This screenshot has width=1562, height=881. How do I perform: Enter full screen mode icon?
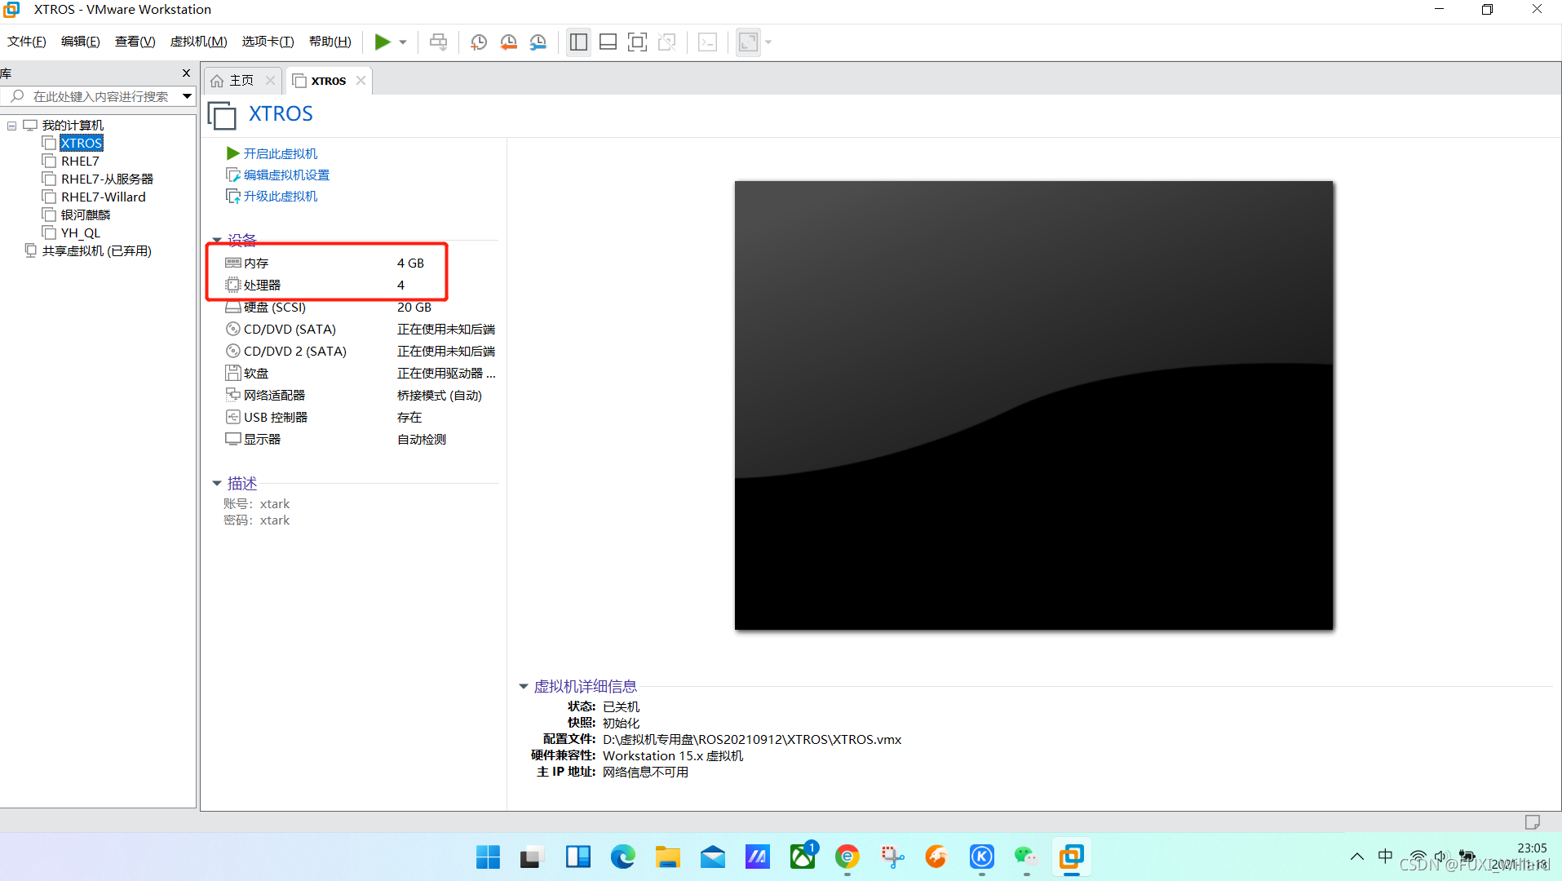(x=637, y=42)
